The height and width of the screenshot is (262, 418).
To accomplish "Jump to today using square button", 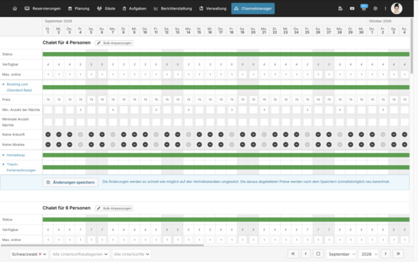I will 318,254.
